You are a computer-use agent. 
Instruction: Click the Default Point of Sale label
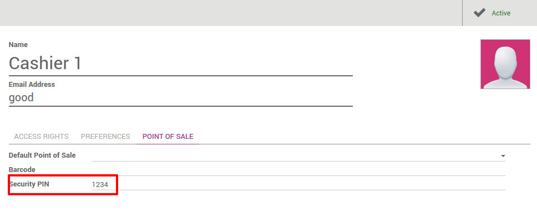coord(42,155)
